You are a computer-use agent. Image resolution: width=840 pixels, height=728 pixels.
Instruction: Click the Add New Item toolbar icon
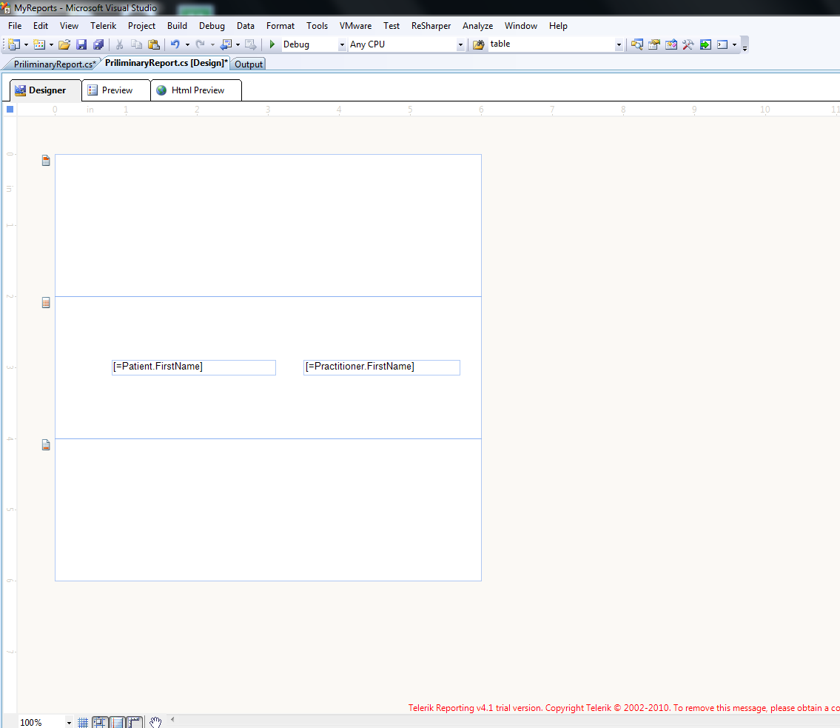39,44
